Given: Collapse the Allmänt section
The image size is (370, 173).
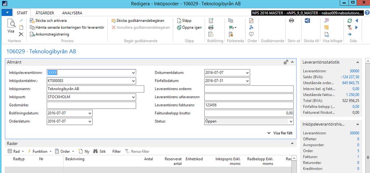Looking at the screenshot, I should 292,62.
